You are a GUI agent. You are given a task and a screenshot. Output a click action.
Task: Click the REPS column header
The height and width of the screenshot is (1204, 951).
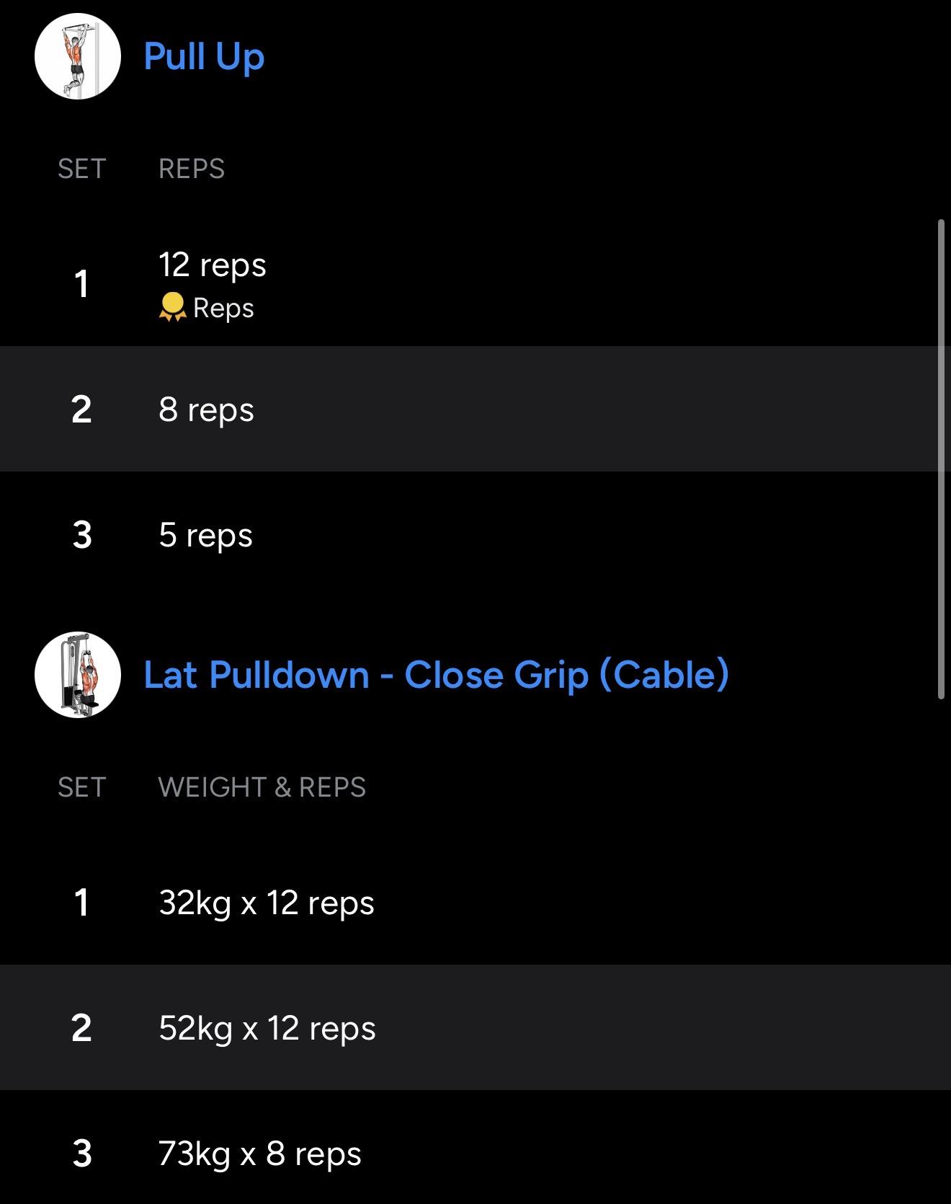pos(192,169)
